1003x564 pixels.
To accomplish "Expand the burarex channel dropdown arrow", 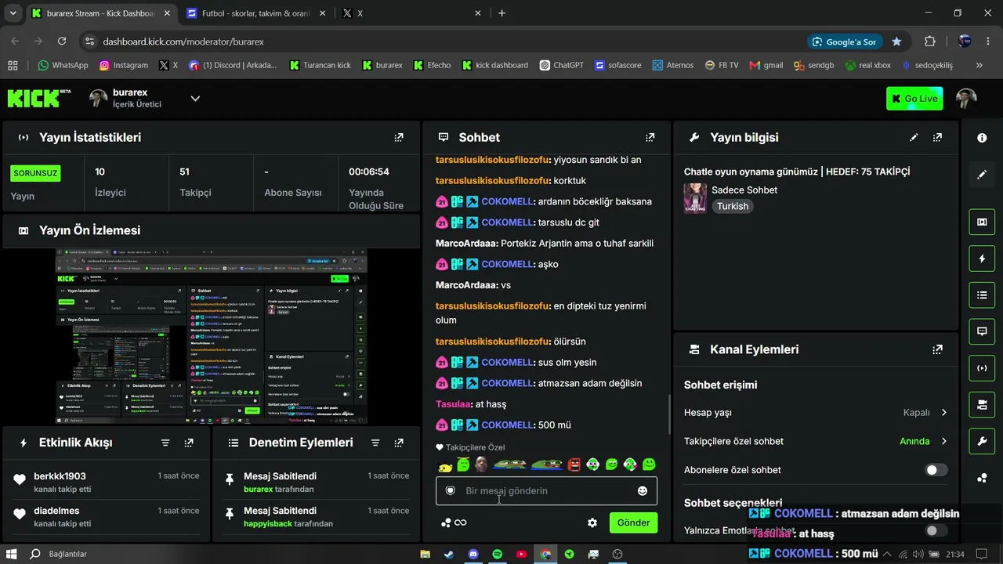I will click(x=195, y=99).
